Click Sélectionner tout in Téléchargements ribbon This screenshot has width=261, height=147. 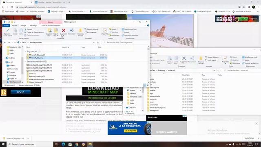129,29
